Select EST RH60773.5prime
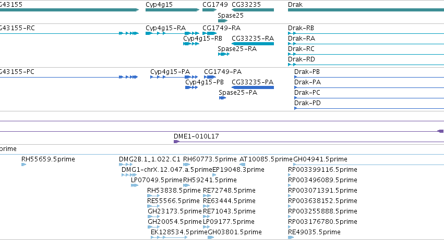Screen dimensions: 444x240 coord(187,165)
